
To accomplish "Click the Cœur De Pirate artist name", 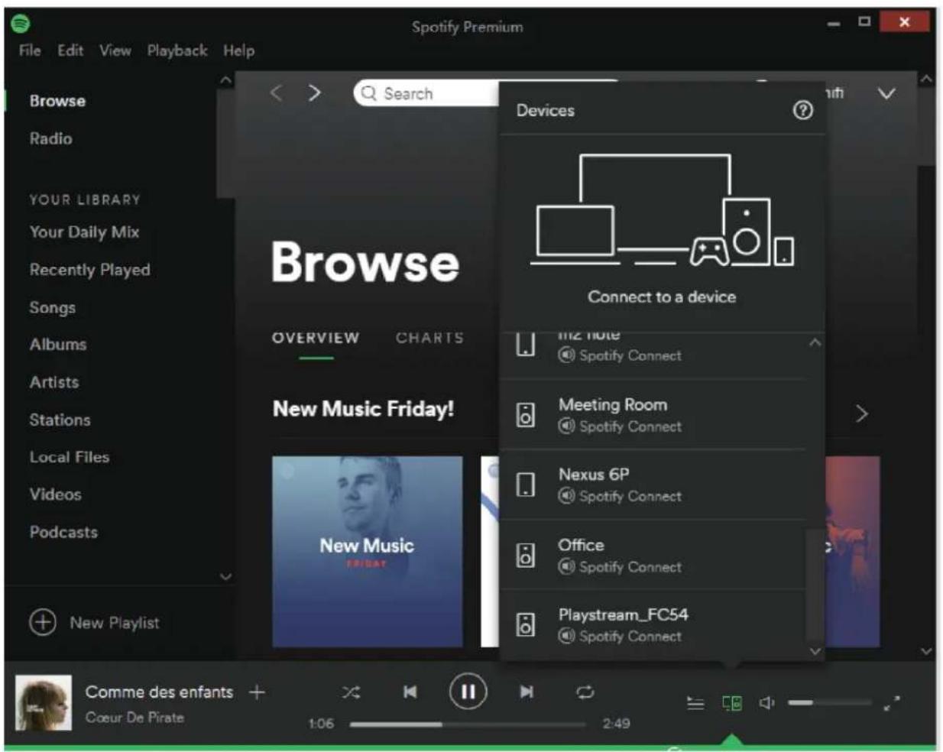I will [134, 718].
